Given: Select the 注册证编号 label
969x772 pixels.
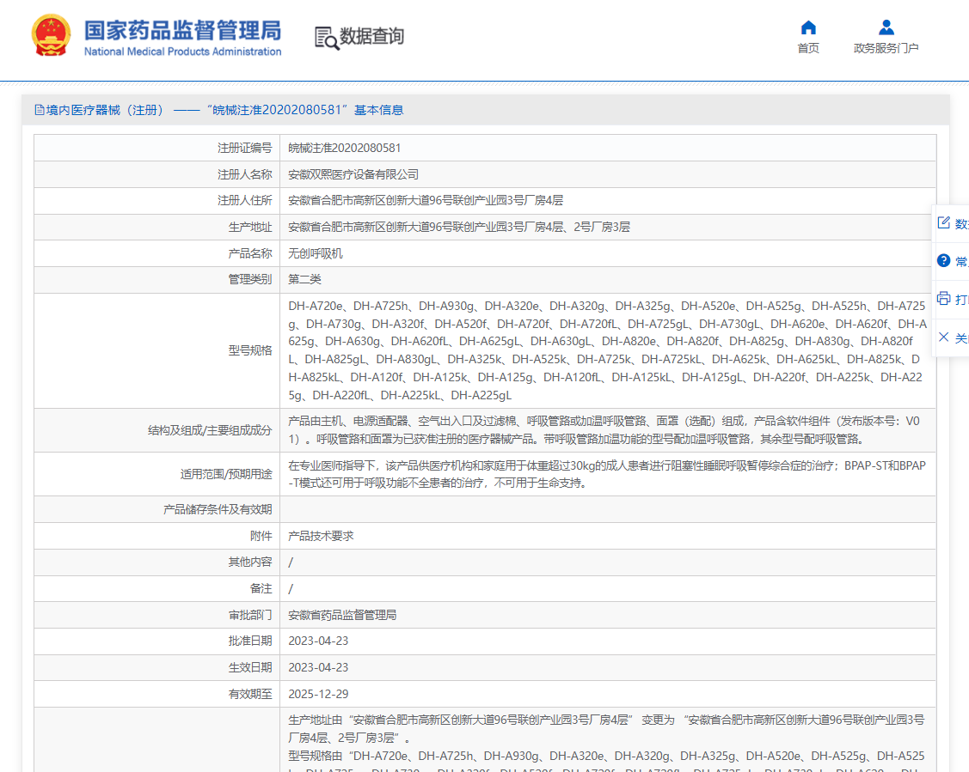Looking at the screenshot, I should (245, 148).
